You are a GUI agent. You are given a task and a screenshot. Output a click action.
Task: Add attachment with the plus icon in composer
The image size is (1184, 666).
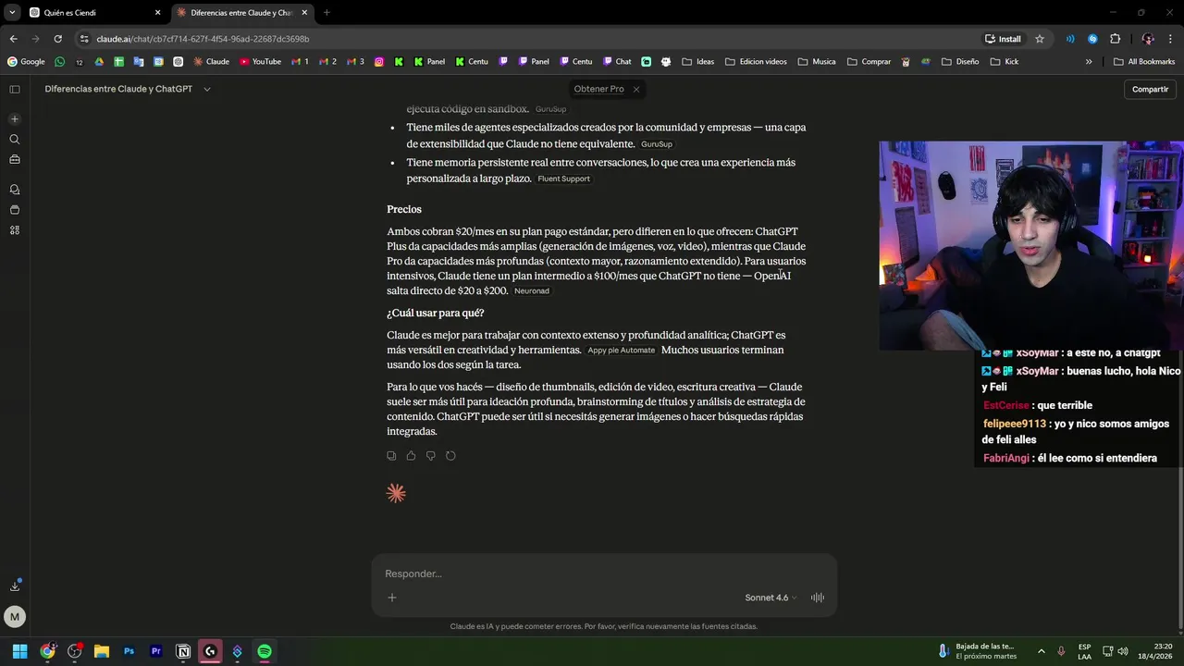pos(392,598)
